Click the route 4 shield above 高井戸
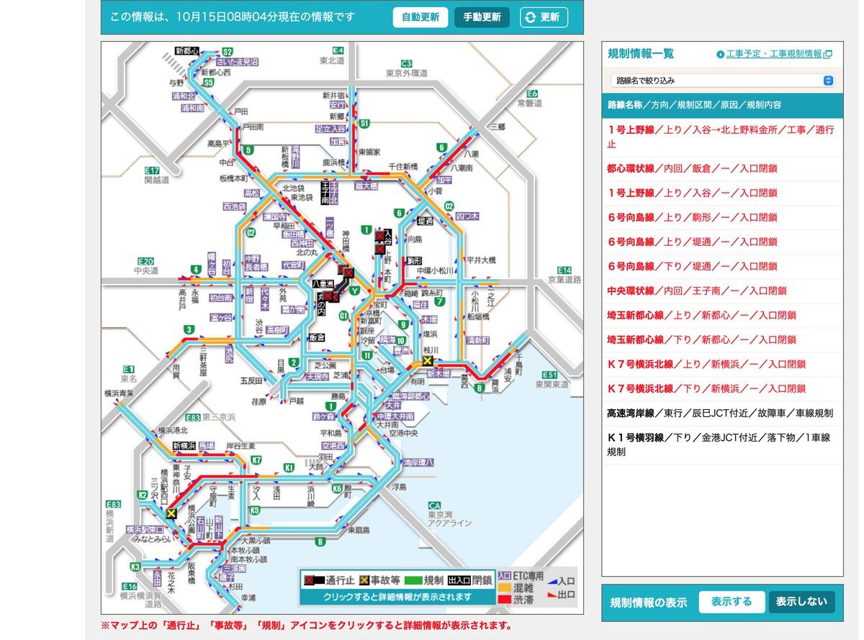The image size is (864, 640). (195, 270)
